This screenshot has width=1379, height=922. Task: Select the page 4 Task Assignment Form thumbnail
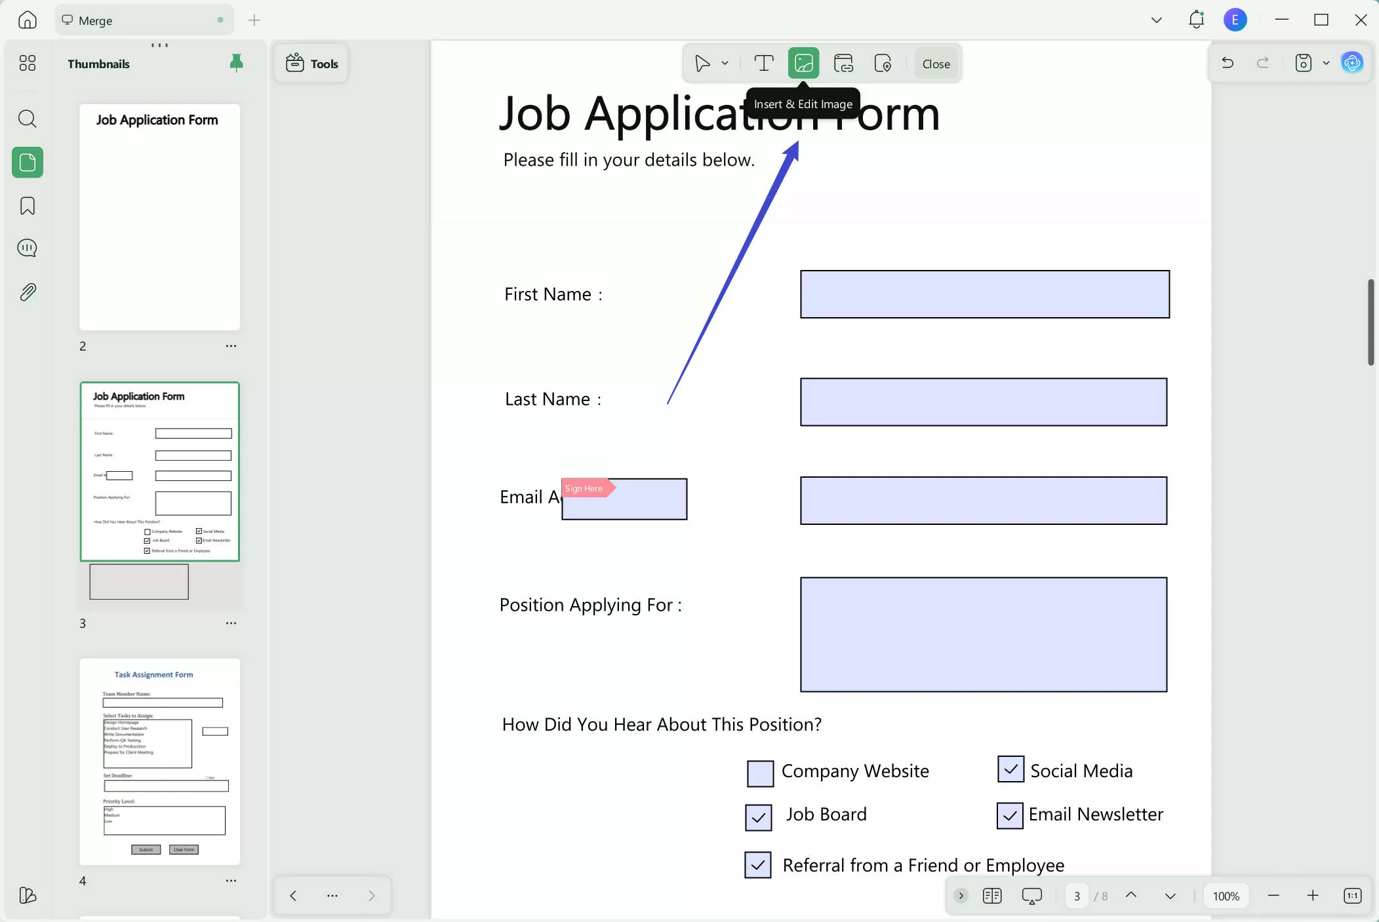pos(159,761)
